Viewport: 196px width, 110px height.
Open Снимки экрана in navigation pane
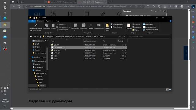(40, 53)
